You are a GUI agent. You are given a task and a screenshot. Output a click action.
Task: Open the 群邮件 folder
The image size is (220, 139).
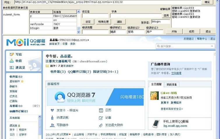[x=13, y=86]
